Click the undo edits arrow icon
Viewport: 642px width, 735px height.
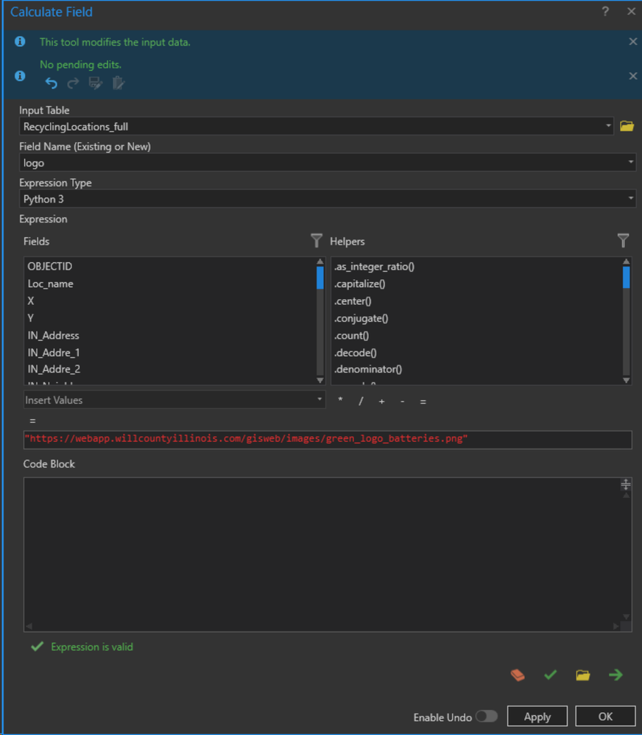pyautogui.click(x=51, y=83)
